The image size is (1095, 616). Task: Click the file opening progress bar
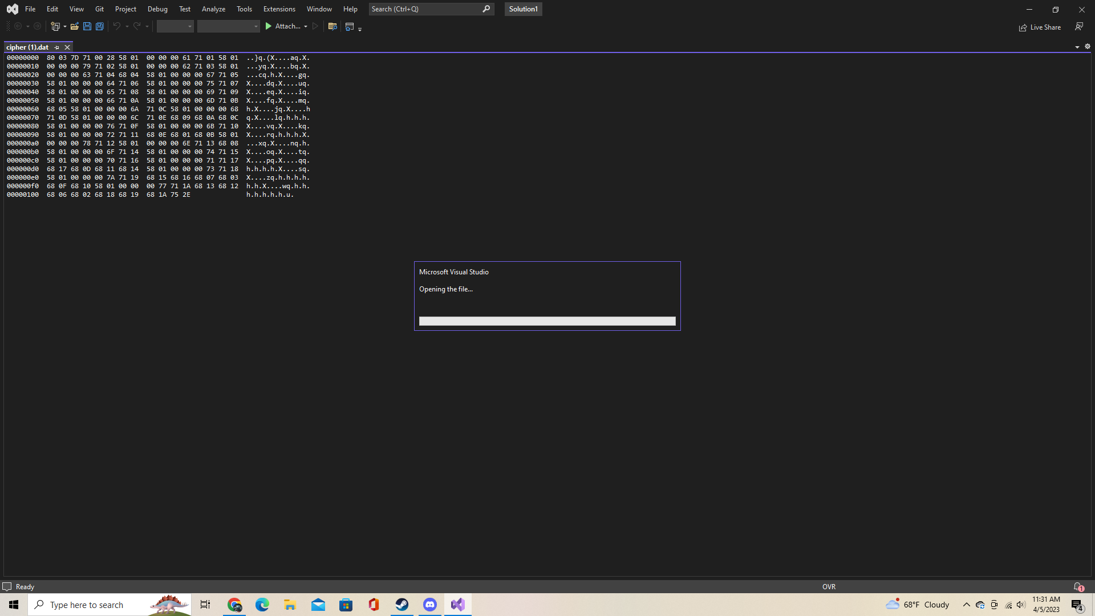coord(547,321)
